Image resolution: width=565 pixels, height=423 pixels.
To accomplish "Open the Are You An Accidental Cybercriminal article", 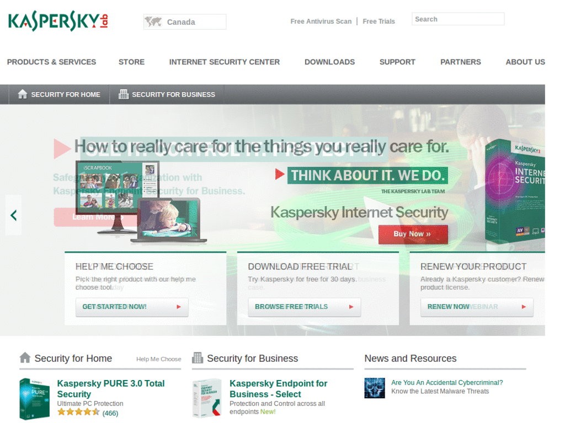I will [447, 382].
